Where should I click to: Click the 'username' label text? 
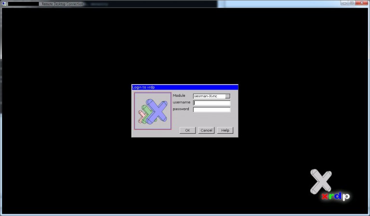[x=182, y=102]
